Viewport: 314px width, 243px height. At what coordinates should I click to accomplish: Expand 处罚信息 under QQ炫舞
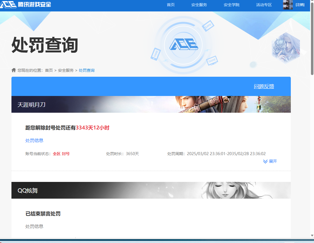[34, 226]
